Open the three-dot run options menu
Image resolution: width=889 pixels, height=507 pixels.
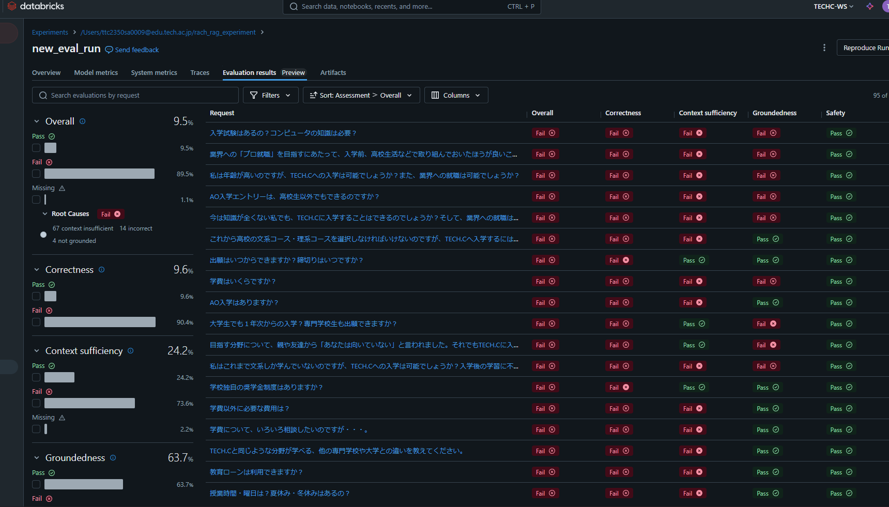click(824, 48)
